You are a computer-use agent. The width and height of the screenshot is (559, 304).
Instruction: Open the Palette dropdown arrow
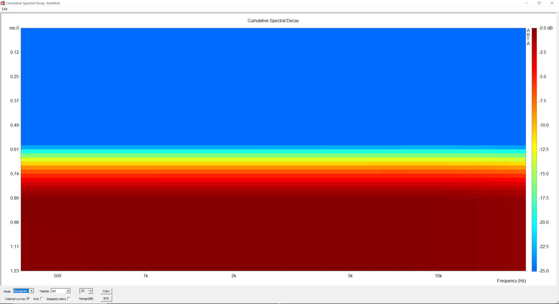pos(68,291)
